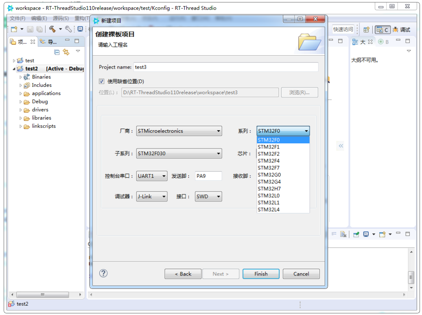
Task: Click the Save All toolbar icon
Action: tap(39, 29)
